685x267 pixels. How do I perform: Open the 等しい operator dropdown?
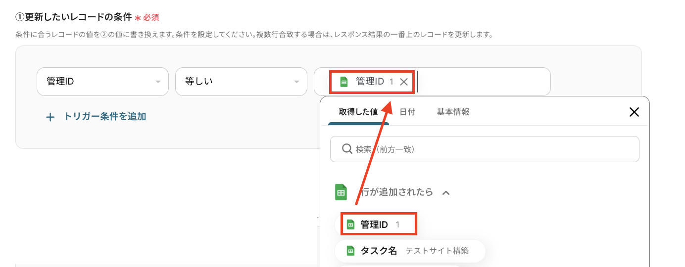point(241,82)
